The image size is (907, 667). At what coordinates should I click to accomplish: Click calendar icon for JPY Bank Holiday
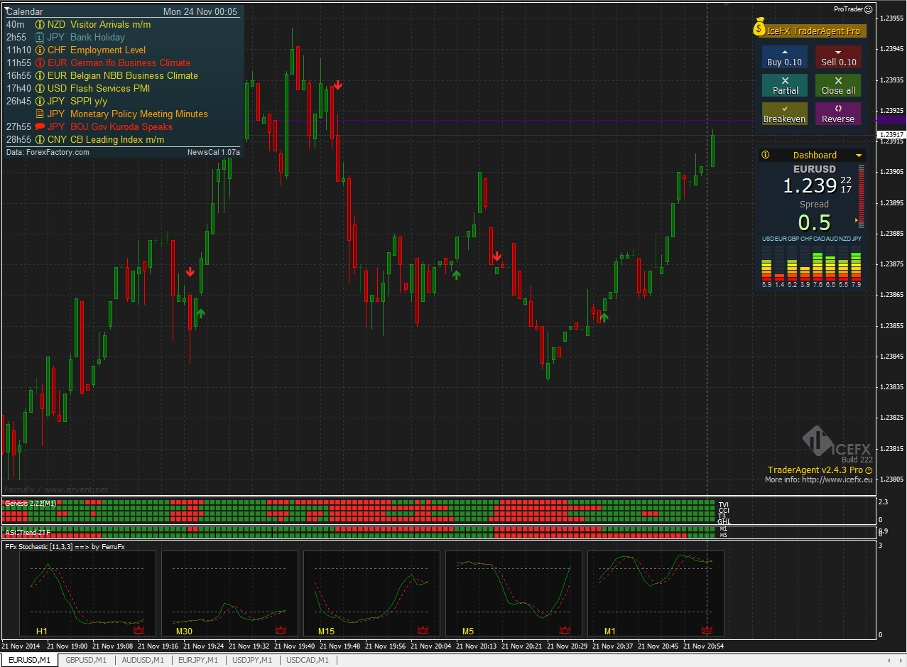point(40,37)
